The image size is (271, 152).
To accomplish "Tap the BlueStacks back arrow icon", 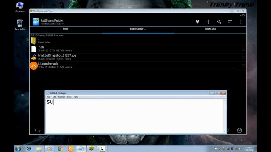I will (37, 130).
